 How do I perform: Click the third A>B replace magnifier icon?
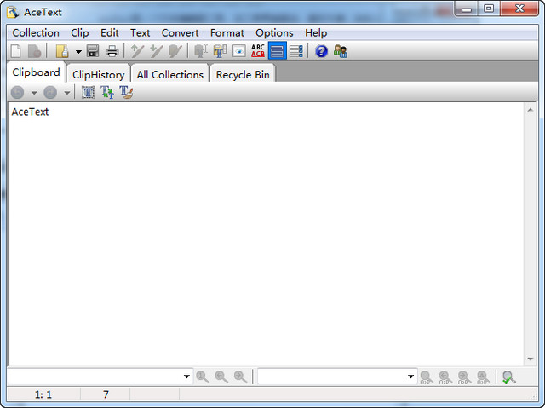pos(464,377)
